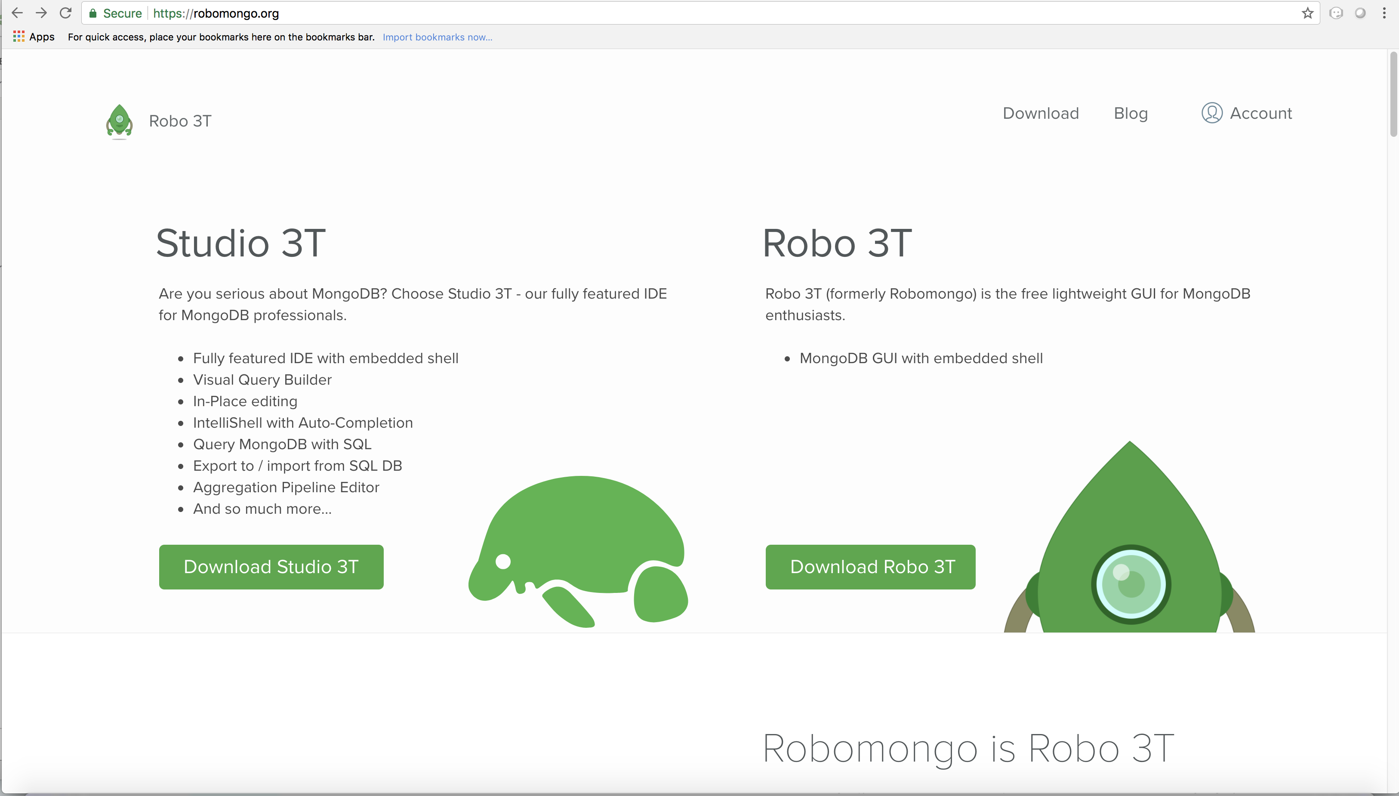Image resolution: width=1399 pixels, height=796 pixels.
Task: Click 'Visual Query Builder' list item
Action: 262,380
